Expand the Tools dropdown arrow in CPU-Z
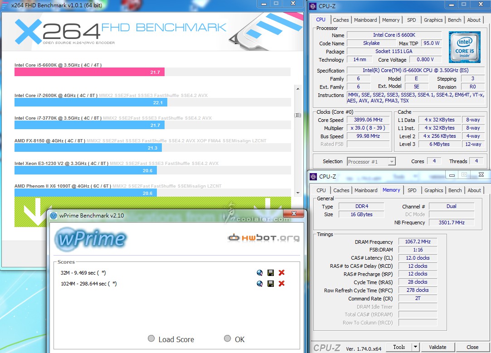Viewport: 491px width, 353px height. pos(416,347)
